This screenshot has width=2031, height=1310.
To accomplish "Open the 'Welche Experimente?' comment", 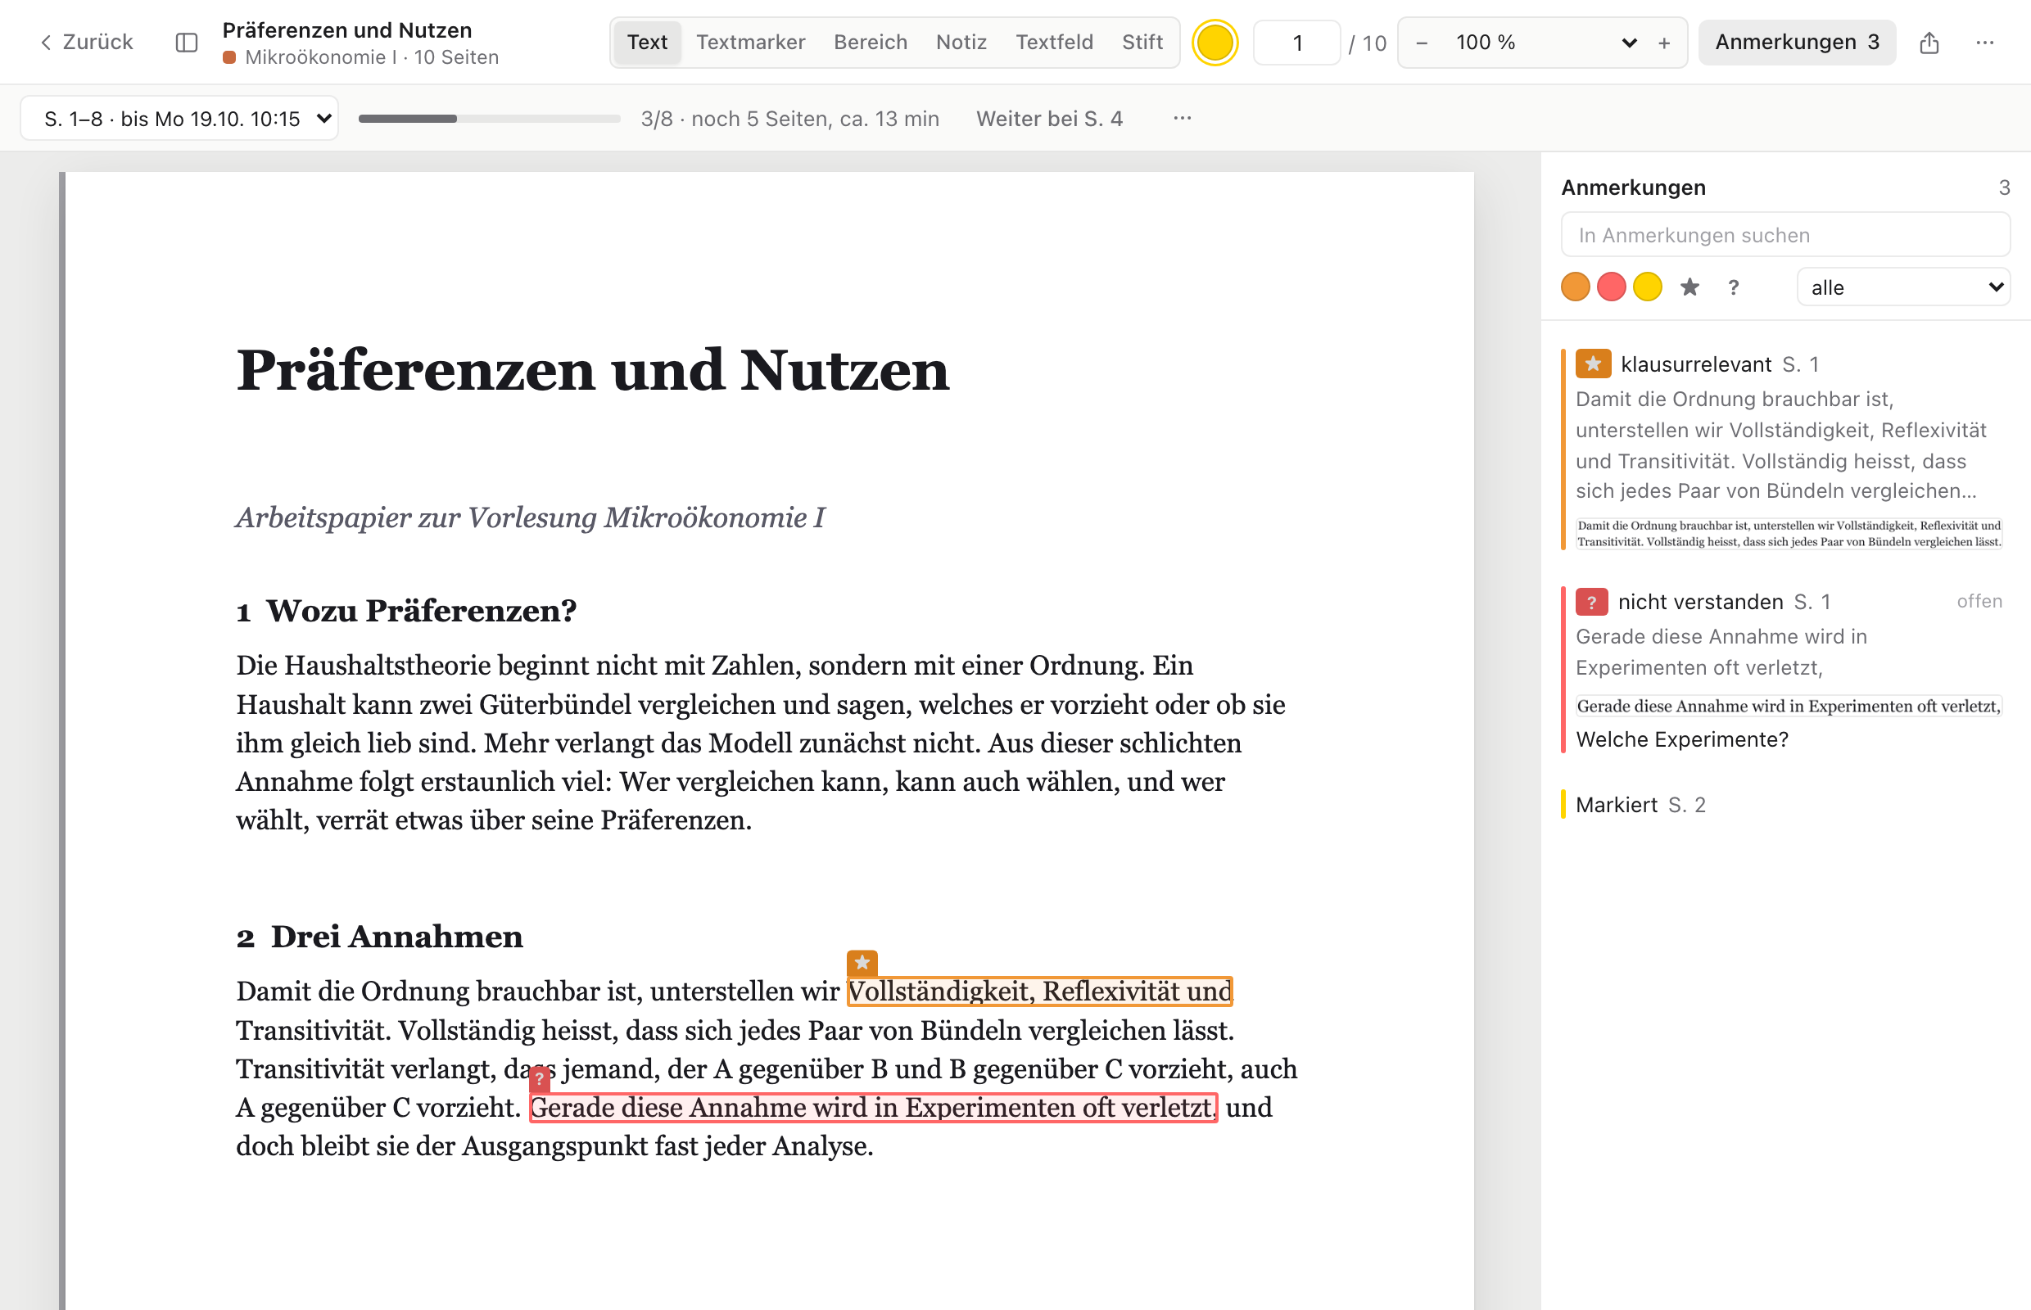I will [x=1681, y=739].
